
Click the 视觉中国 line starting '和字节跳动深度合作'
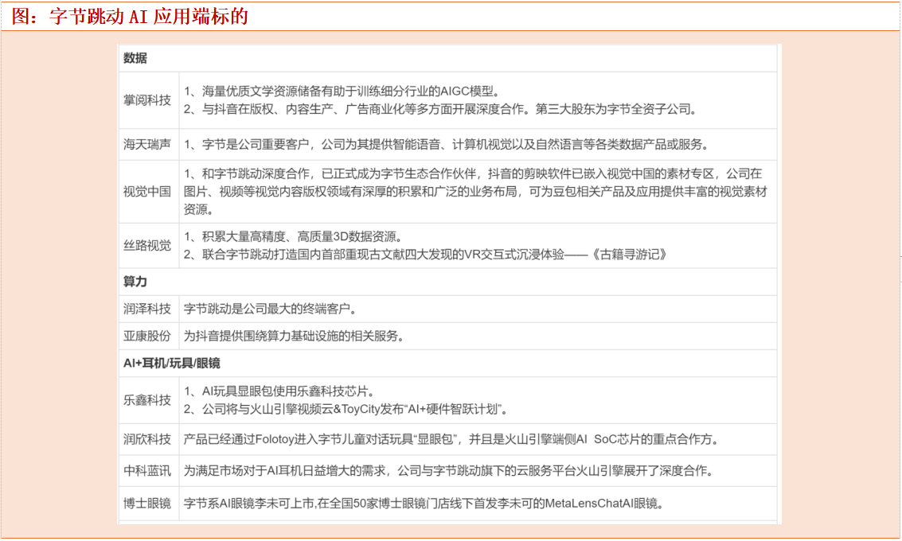pyautogui.click(x=473, y=173)
